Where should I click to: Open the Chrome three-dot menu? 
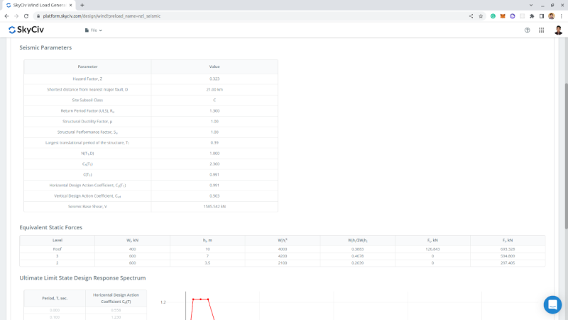(561, 16)
